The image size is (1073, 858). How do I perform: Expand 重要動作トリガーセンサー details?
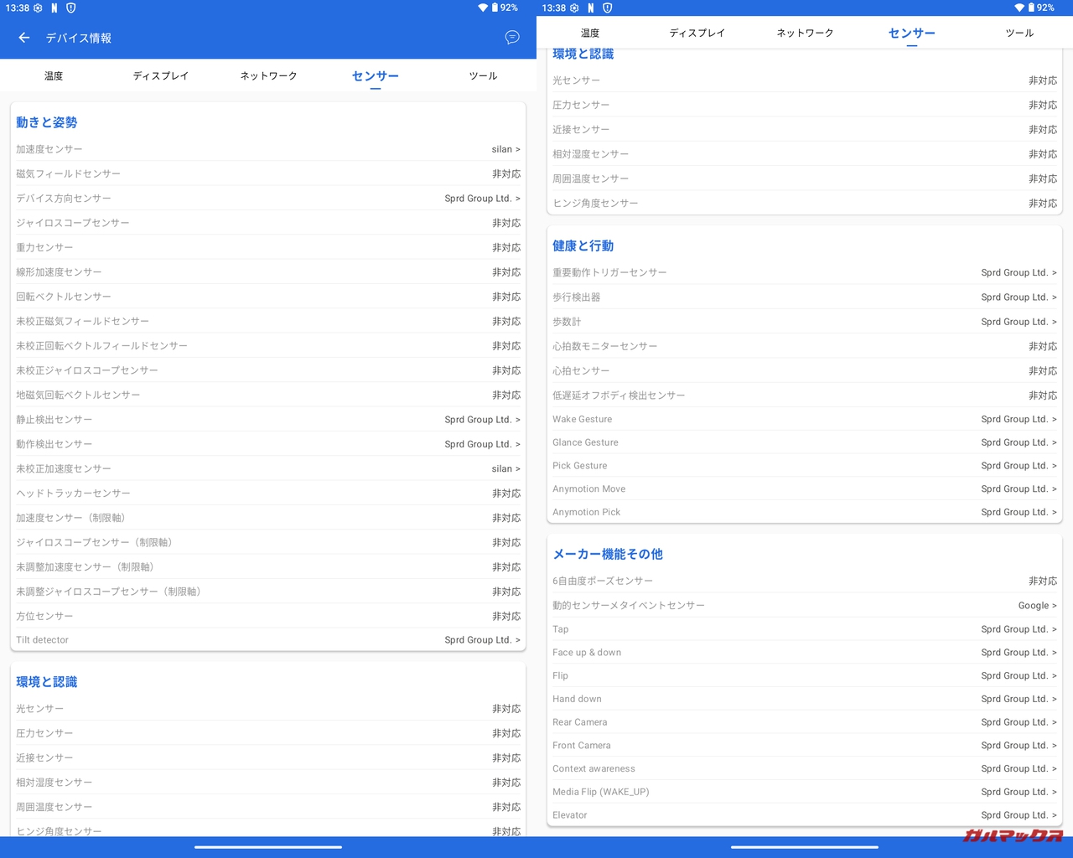click(x=805, y=272)
